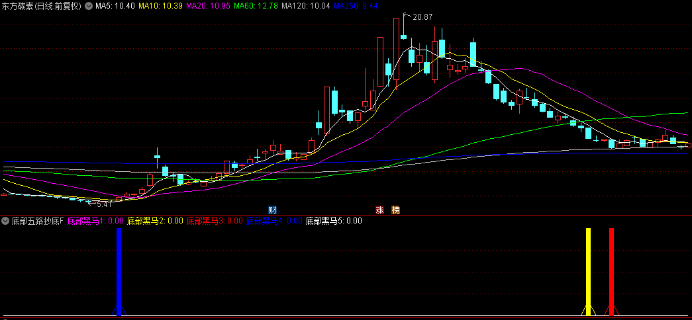Click the magenta MA20: 10.95 label
This screenshot has width=692, height=320.
point(209,6)
